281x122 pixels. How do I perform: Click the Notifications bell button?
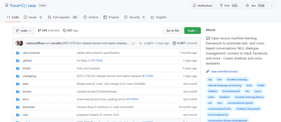(202, 5)
